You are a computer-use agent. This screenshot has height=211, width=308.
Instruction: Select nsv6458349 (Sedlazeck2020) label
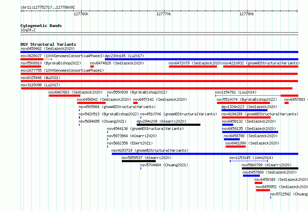[x=281, y=179]
